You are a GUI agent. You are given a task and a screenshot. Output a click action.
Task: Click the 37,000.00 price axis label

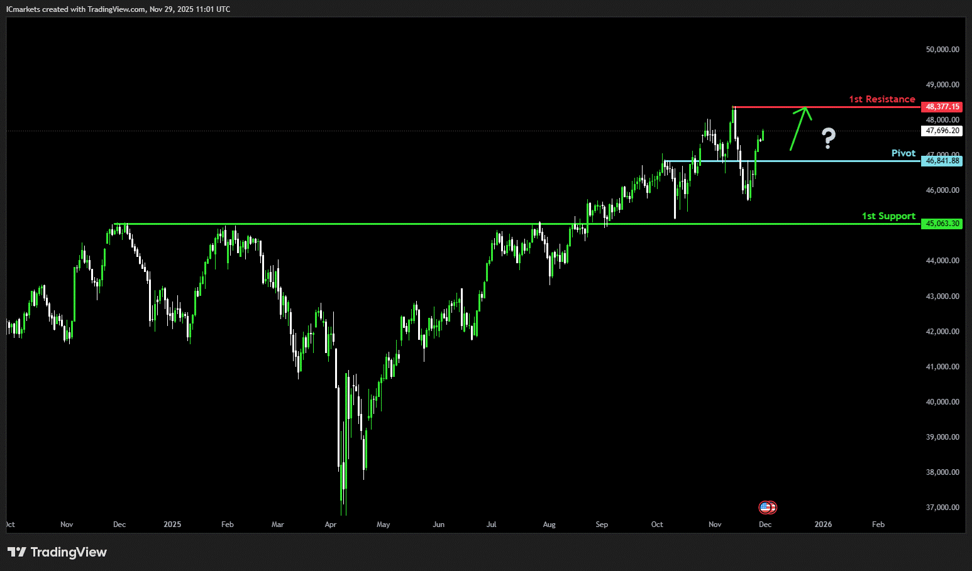(x=942, y=508)
